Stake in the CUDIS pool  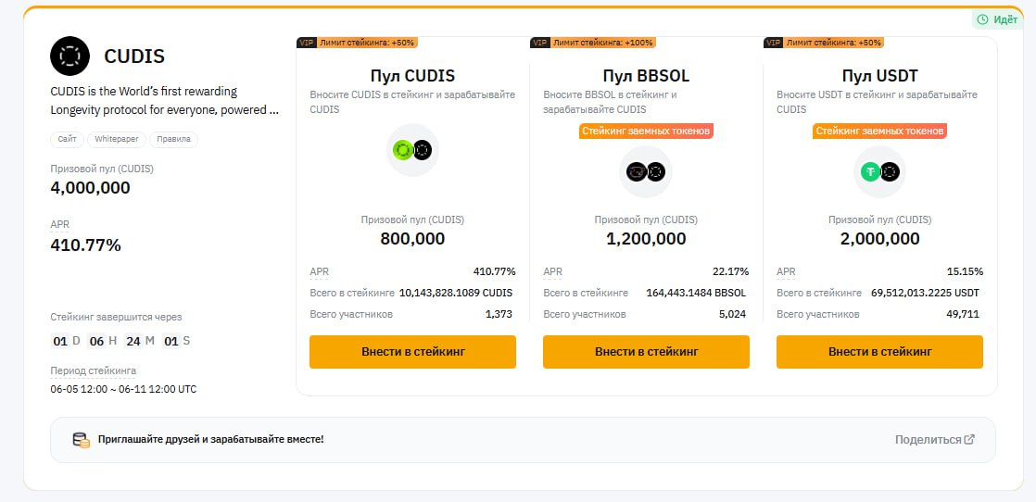[x=412, y=352]
